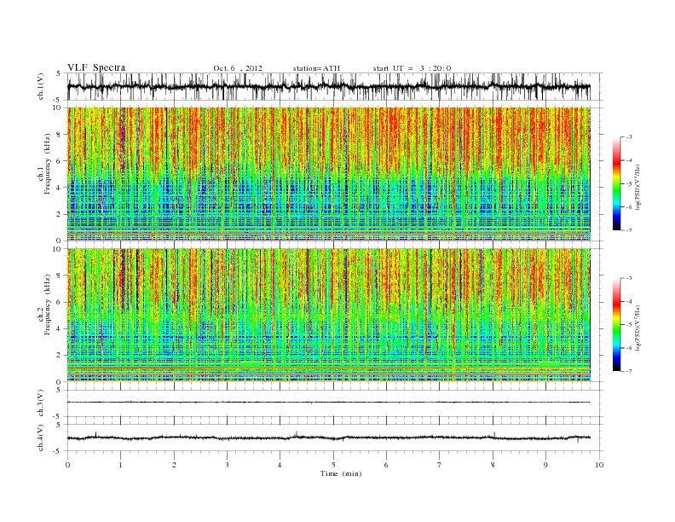
Task: Click the ch.4 voltage trace panel
Action: [x=334, y=438]
